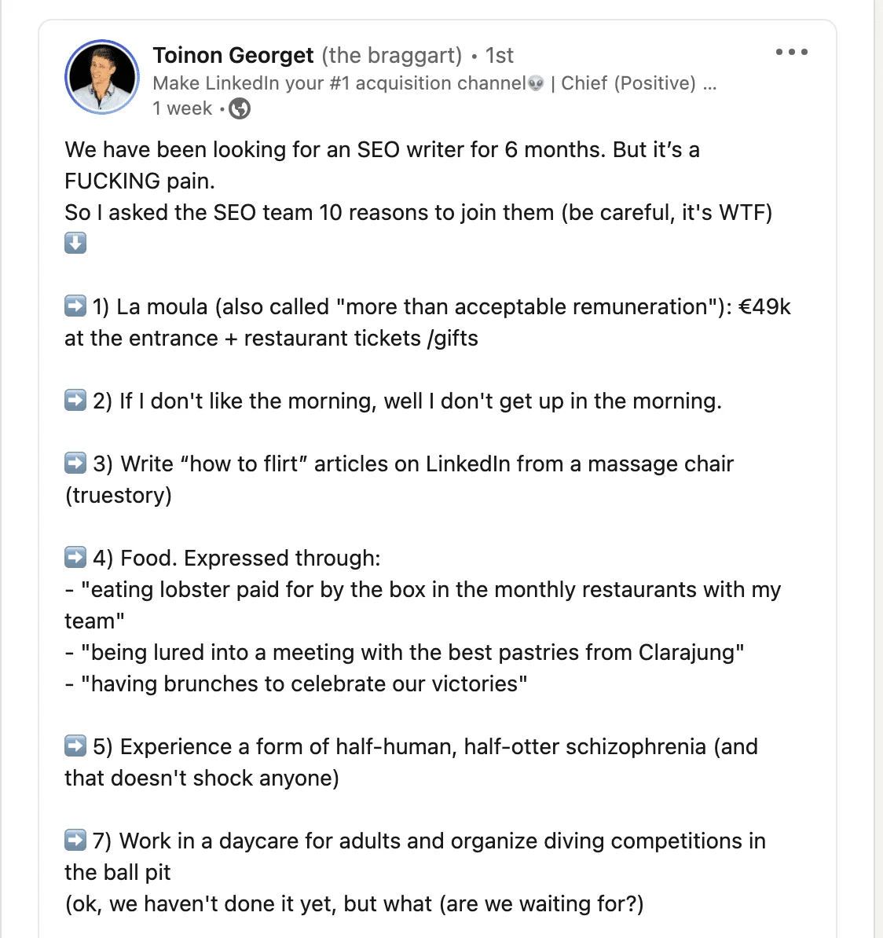Expand the truncated headline ellipsis

click(709, 84)
